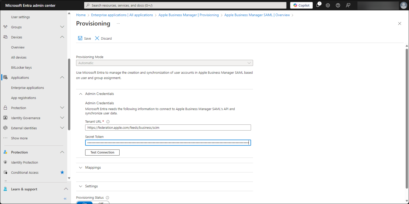The width and height of the screenshot is (409, 204).
Task: Click inside the Secret Token field
Action: pyautogui.click(x=168, y=142)
